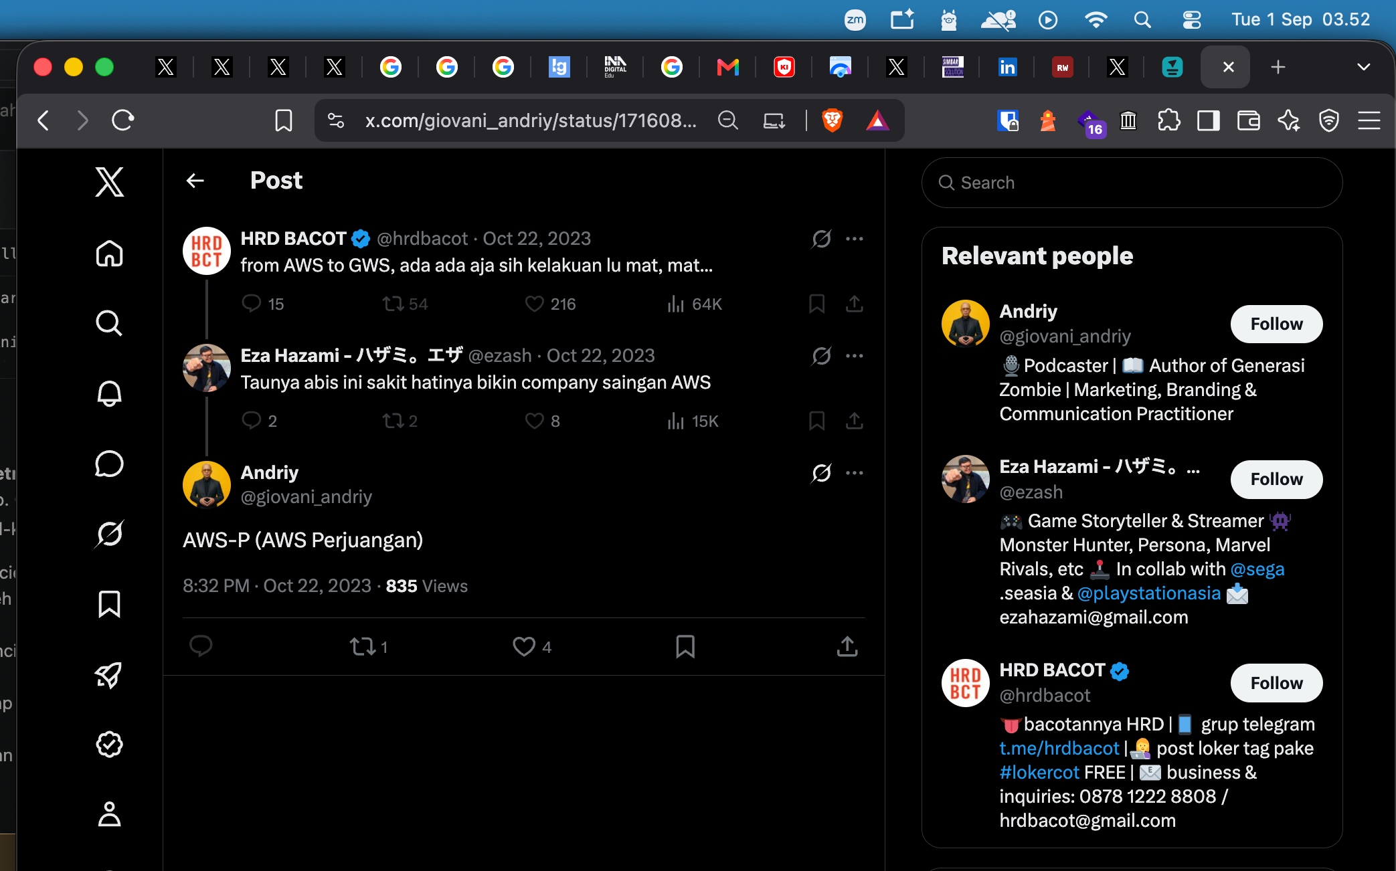This screenshot has width=1396, height=871.
Task: Follow Eza Hazami in Relevant people
Action: (1276, 480)
